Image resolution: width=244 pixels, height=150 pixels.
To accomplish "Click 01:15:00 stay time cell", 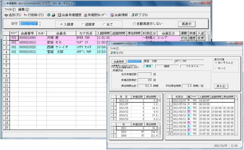I will 228,108.
